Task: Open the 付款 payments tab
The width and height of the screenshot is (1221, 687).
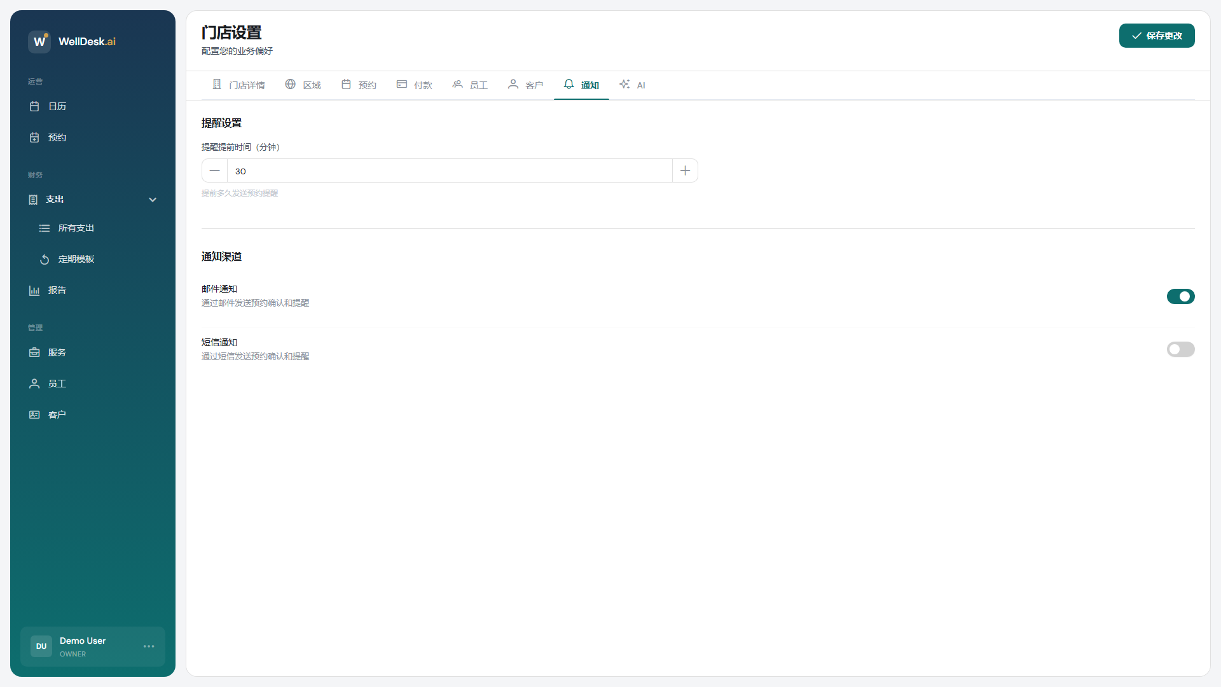Action: (414, 85)
